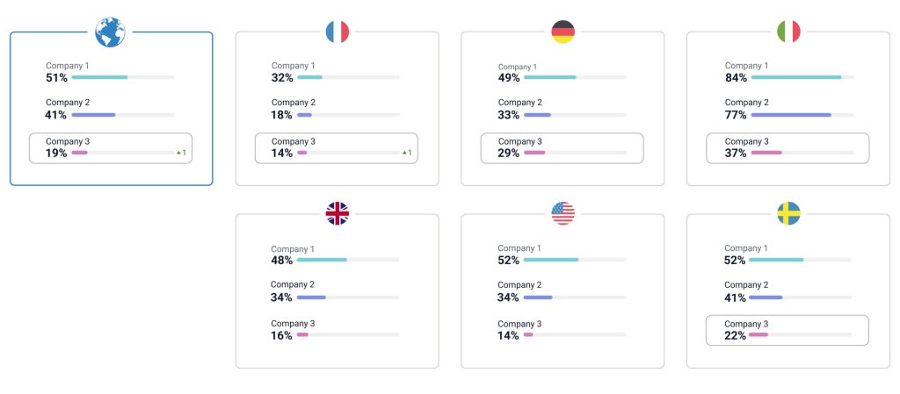Select the Germany flag icon
Viewport: 900px width, 394px height.
point(562,32)
